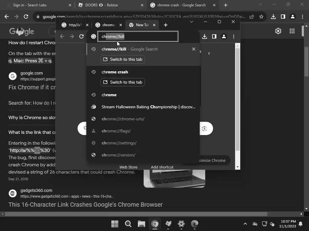
Task: Go back in the front Chrome window
Action: click(x=62, y=36)
